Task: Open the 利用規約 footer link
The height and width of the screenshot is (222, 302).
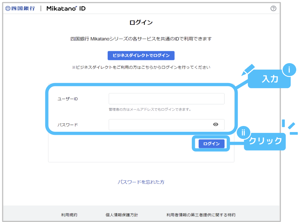Action: coord(69,215)
